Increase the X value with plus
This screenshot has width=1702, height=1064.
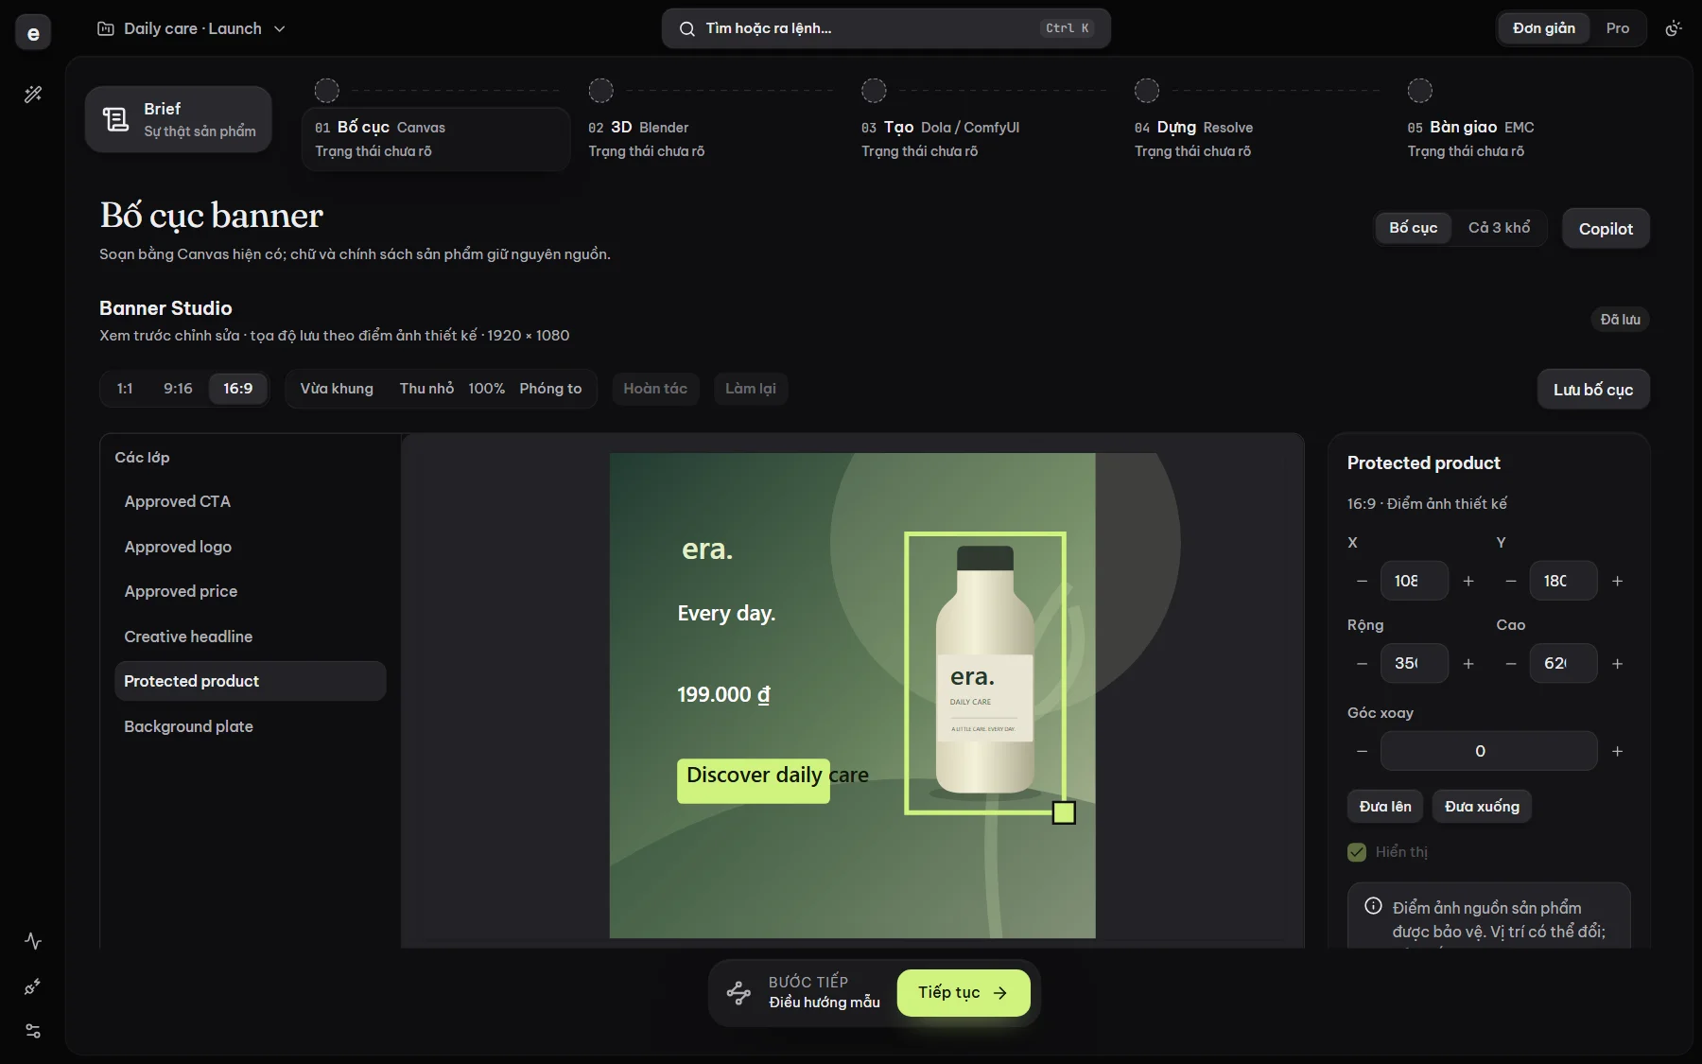1468,581
